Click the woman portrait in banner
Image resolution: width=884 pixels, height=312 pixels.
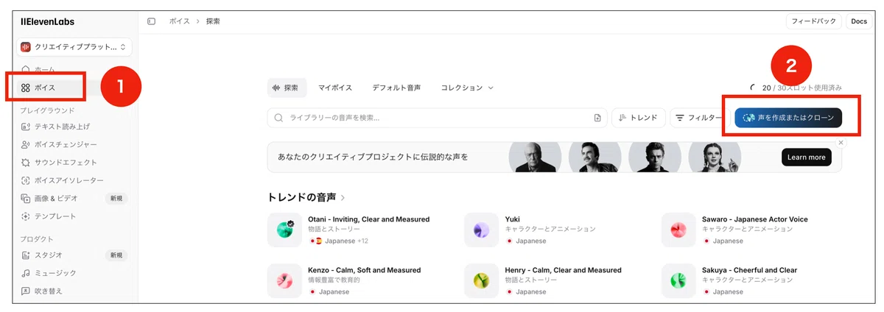pos(715,157)
